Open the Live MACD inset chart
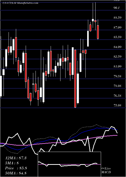 click(69, 164)
